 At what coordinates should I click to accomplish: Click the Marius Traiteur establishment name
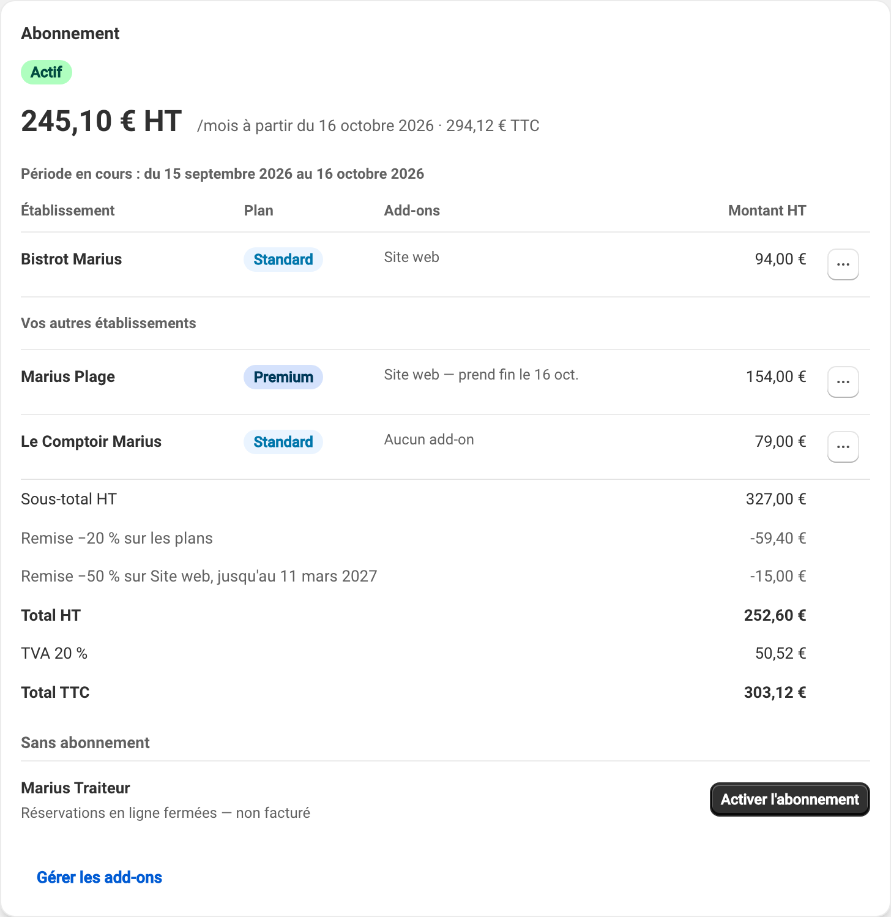click(x=75, y=788)
